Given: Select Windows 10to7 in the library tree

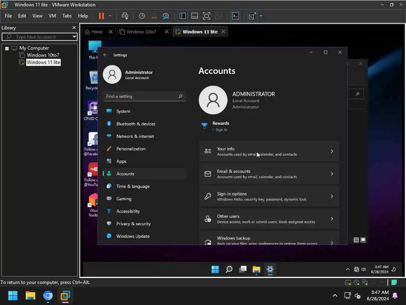Looking at the screenshot, I should [x=43, y=55].
